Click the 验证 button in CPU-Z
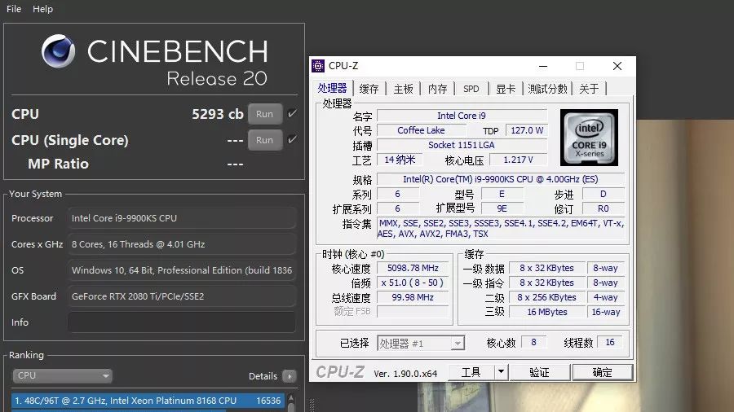Viewport: 734px width, 412px height. pyautogui.click(x=539, y=372)
